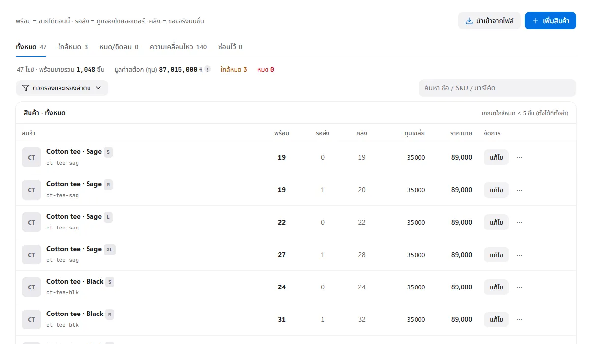This screenshot has width=592, height=344.
Task: Click the หมด 0 summary indicator
Action: [x=266, y=70]
